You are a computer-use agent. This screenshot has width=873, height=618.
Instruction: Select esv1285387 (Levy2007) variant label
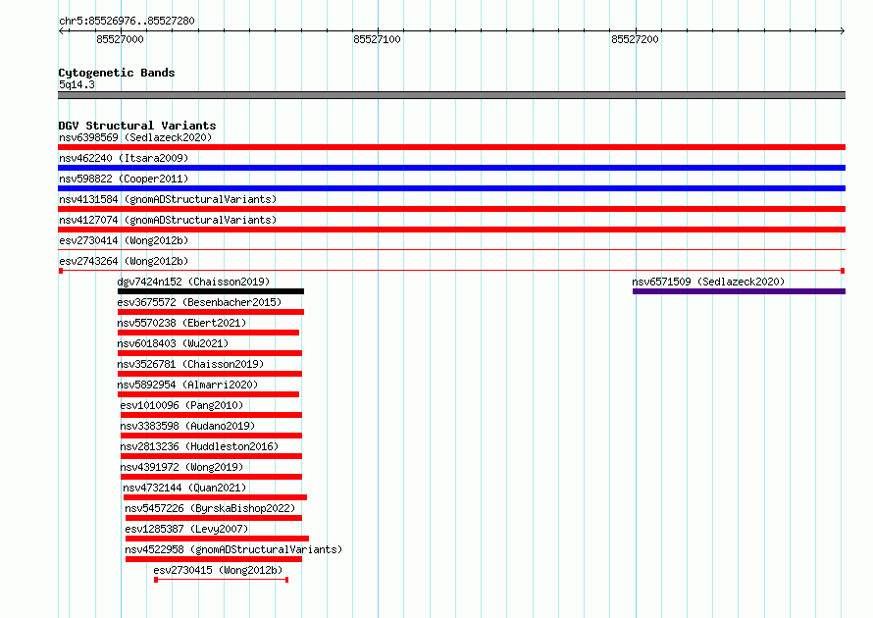coord(186,529)
